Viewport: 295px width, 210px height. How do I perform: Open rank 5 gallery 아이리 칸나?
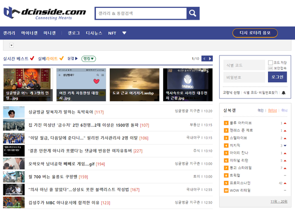[x=239, y=153]
